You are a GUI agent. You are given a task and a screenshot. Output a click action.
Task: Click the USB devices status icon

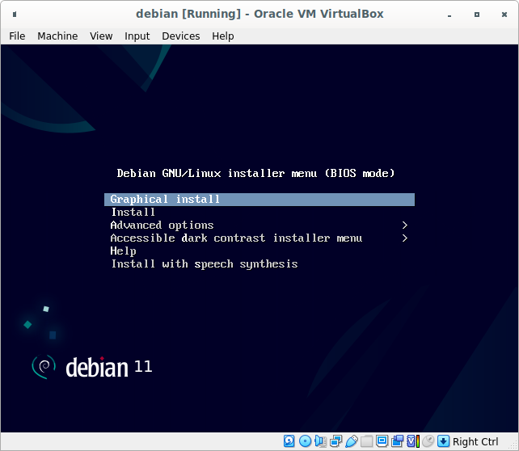[x=351, y=441]
